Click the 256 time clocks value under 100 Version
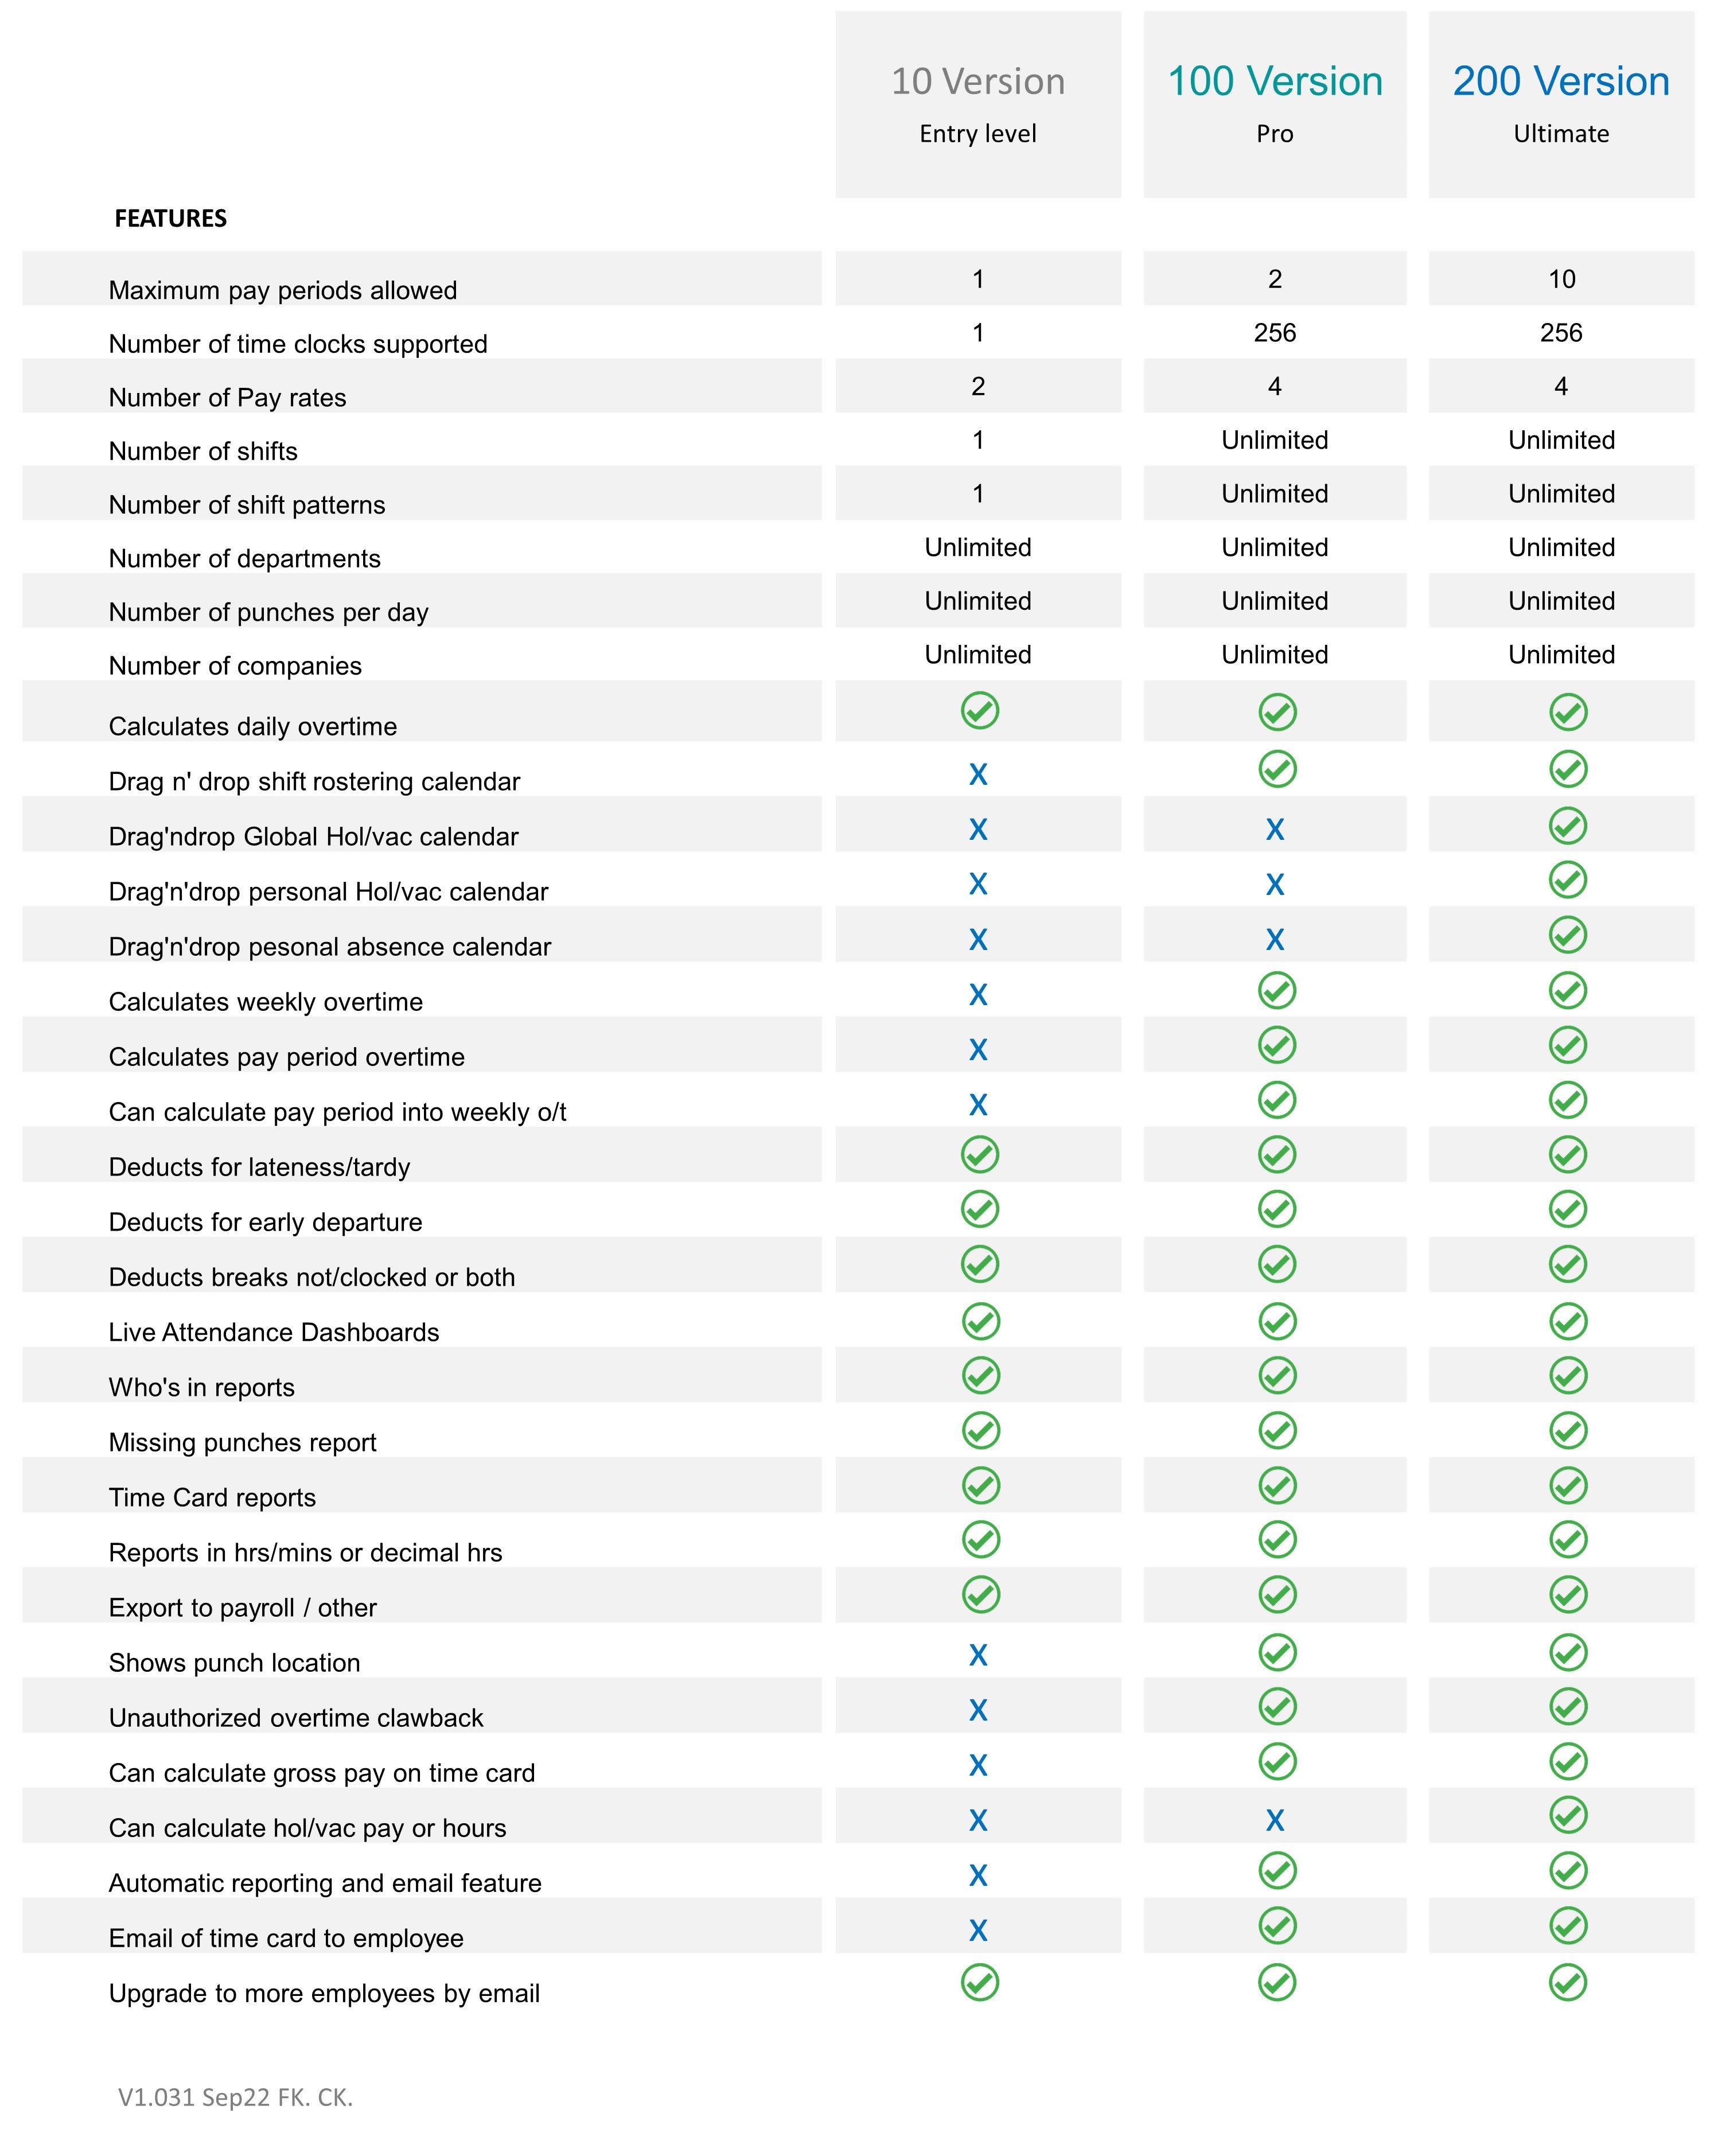The height and width of the screenshot is (2156, 1714). 1274,333
